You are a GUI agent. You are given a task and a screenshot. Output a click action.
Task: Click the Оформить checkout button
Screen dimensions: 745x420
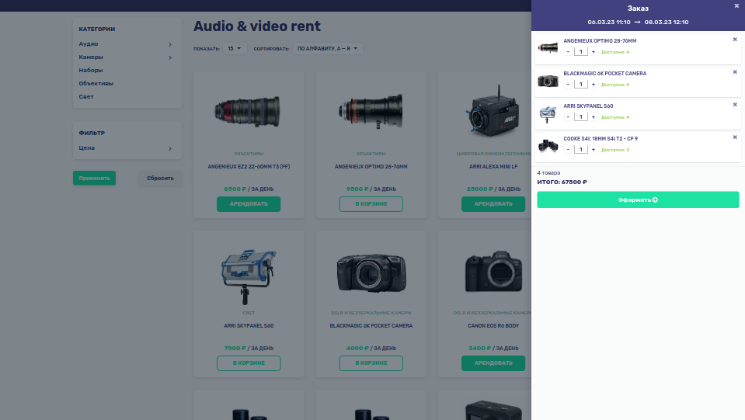click(638, 200)
